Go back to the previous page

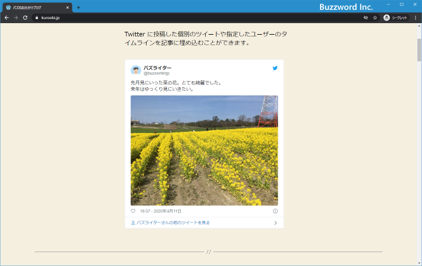[x=7, y=18]
